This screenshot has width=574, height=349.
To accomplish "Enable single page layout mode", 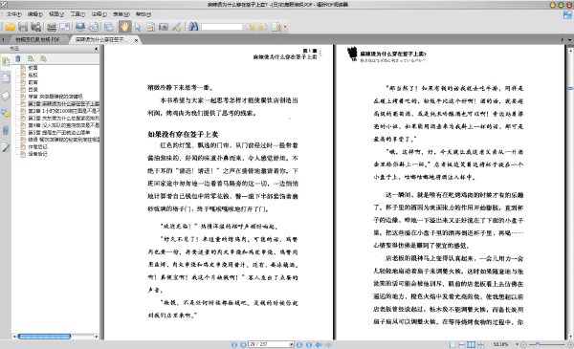I will 453,344.
